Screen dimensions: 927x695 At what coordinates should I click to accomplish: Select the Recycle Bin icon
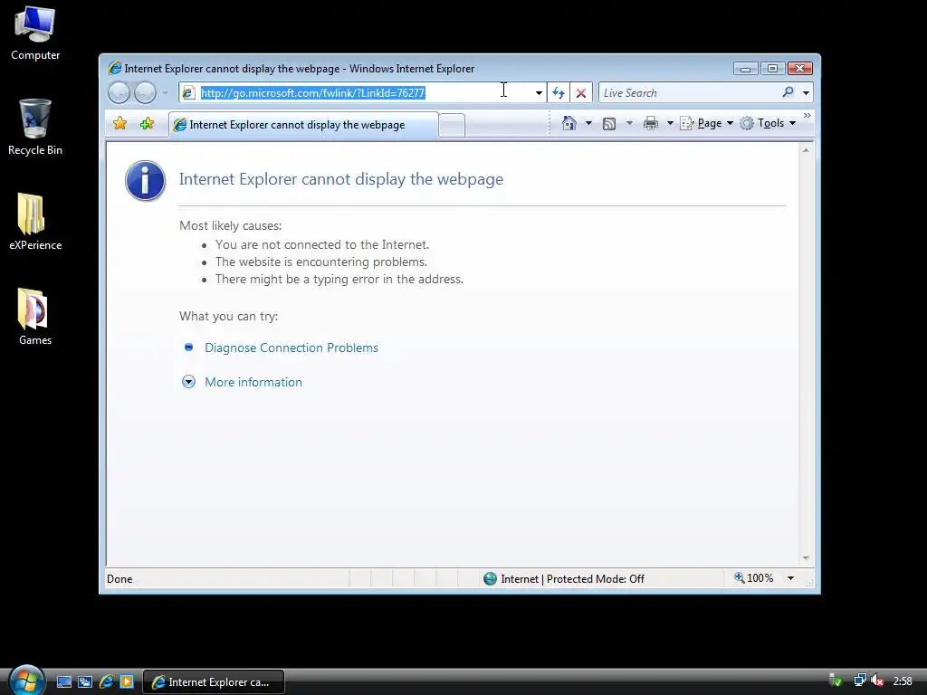pos(35,127)
